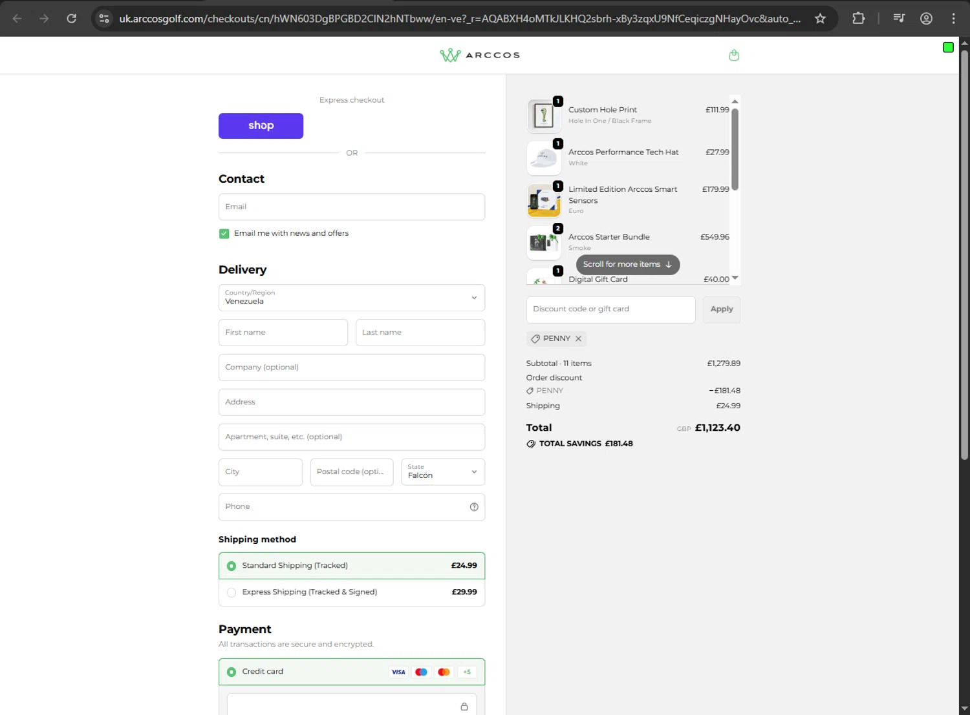Click 'Subtotal · 11 items' text
970x715 pixels.
point(559,364)
